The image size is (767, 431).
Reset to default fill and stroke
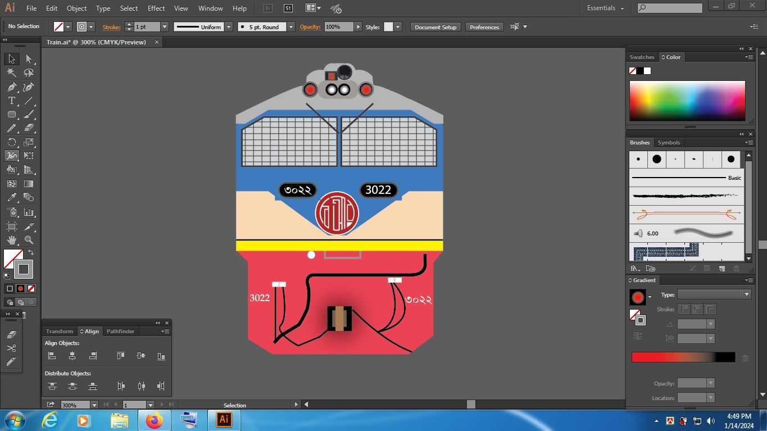coord(7,275)
